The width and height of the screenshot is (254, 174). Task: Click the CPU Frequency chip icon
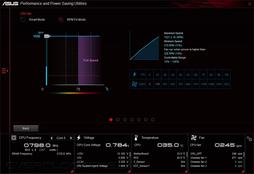pos(14,138)
